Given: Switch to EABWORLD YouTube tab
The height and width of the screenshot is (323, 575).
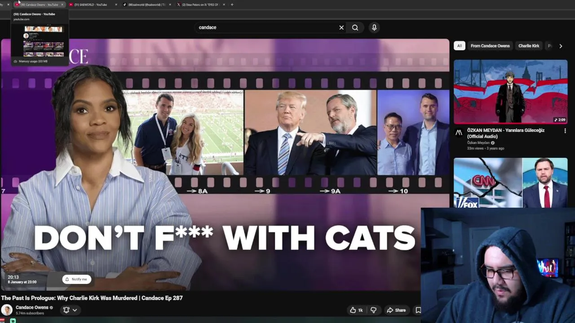Looking at the screenshot, I should click(90, 4).
